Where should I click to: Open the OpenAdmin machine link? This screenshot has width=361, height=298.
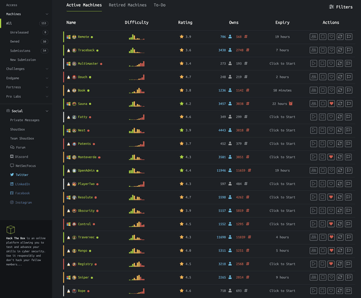(x=86, y=170)
